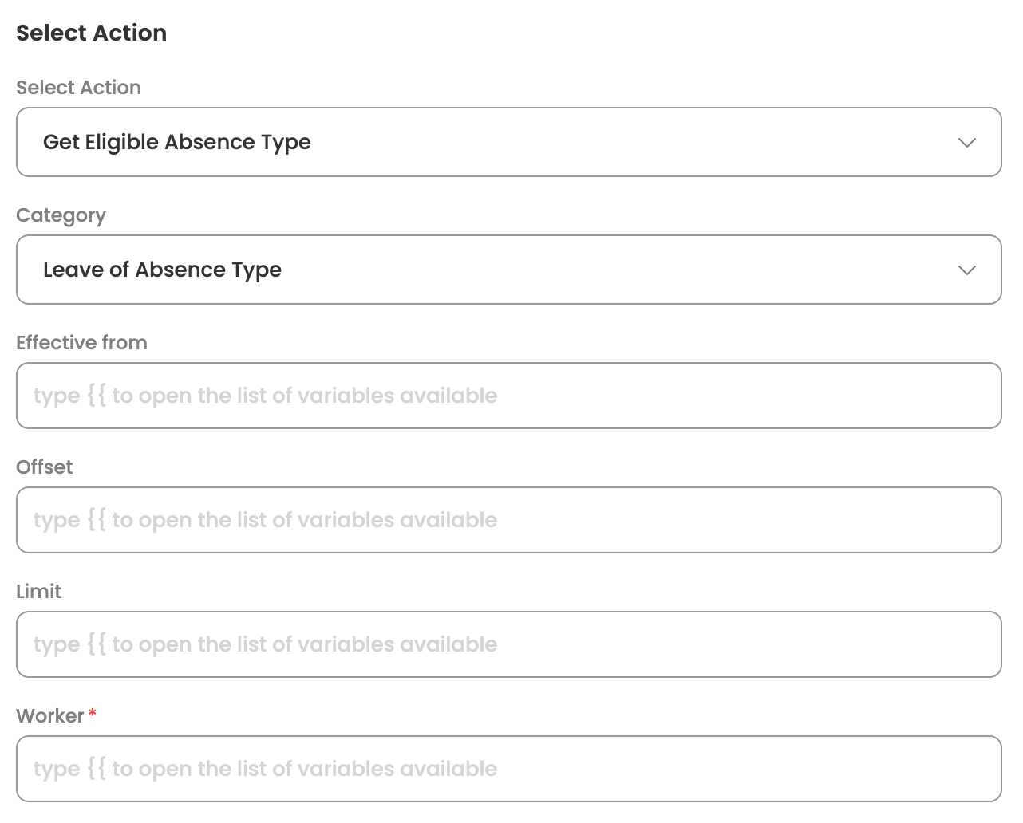Click the "Get Eligible Absence Type" selected text
This screenshot has width=1023, height=823.
coord(177,142)
